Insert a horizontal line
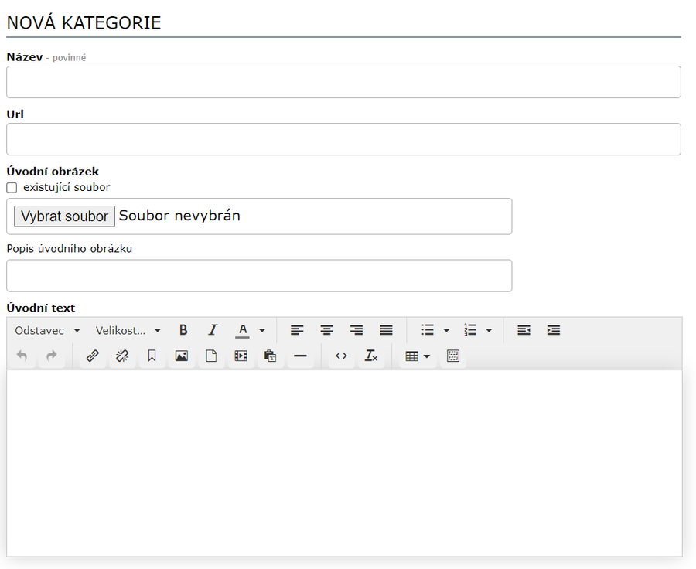 point(300,356)
